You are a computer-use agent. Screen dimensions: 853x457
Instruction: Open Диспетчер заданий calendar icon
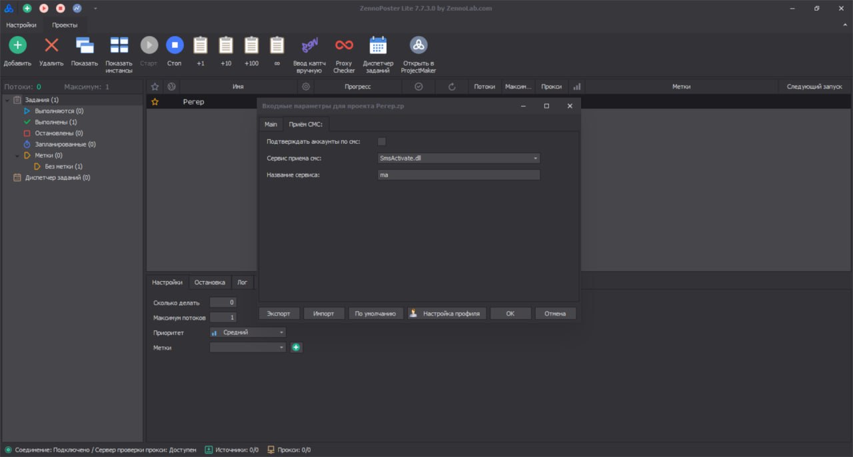click(378, 45)
